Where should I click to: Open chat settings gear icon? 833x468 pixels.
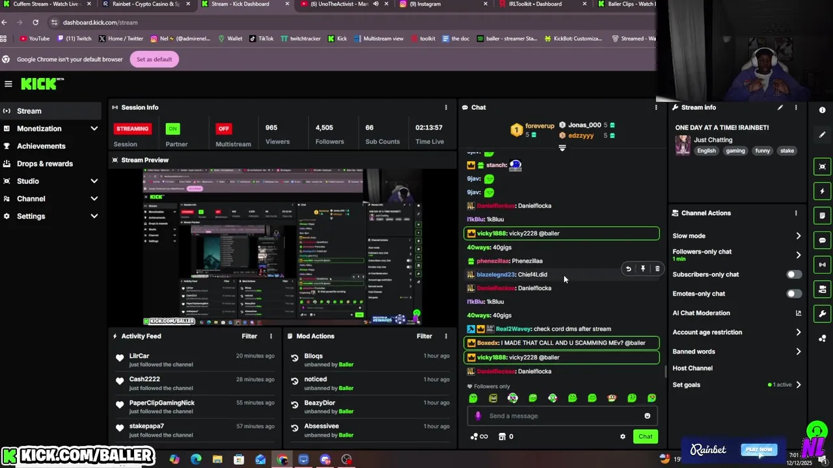pyautogui.click(x=623, y=437)
